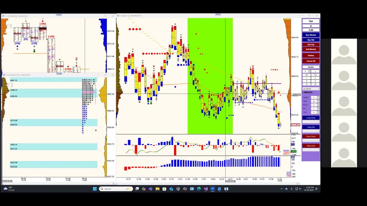Viewport: 367px width, 206px height.
Task: Click the CLR quantity preset
Action: [315, 75]
